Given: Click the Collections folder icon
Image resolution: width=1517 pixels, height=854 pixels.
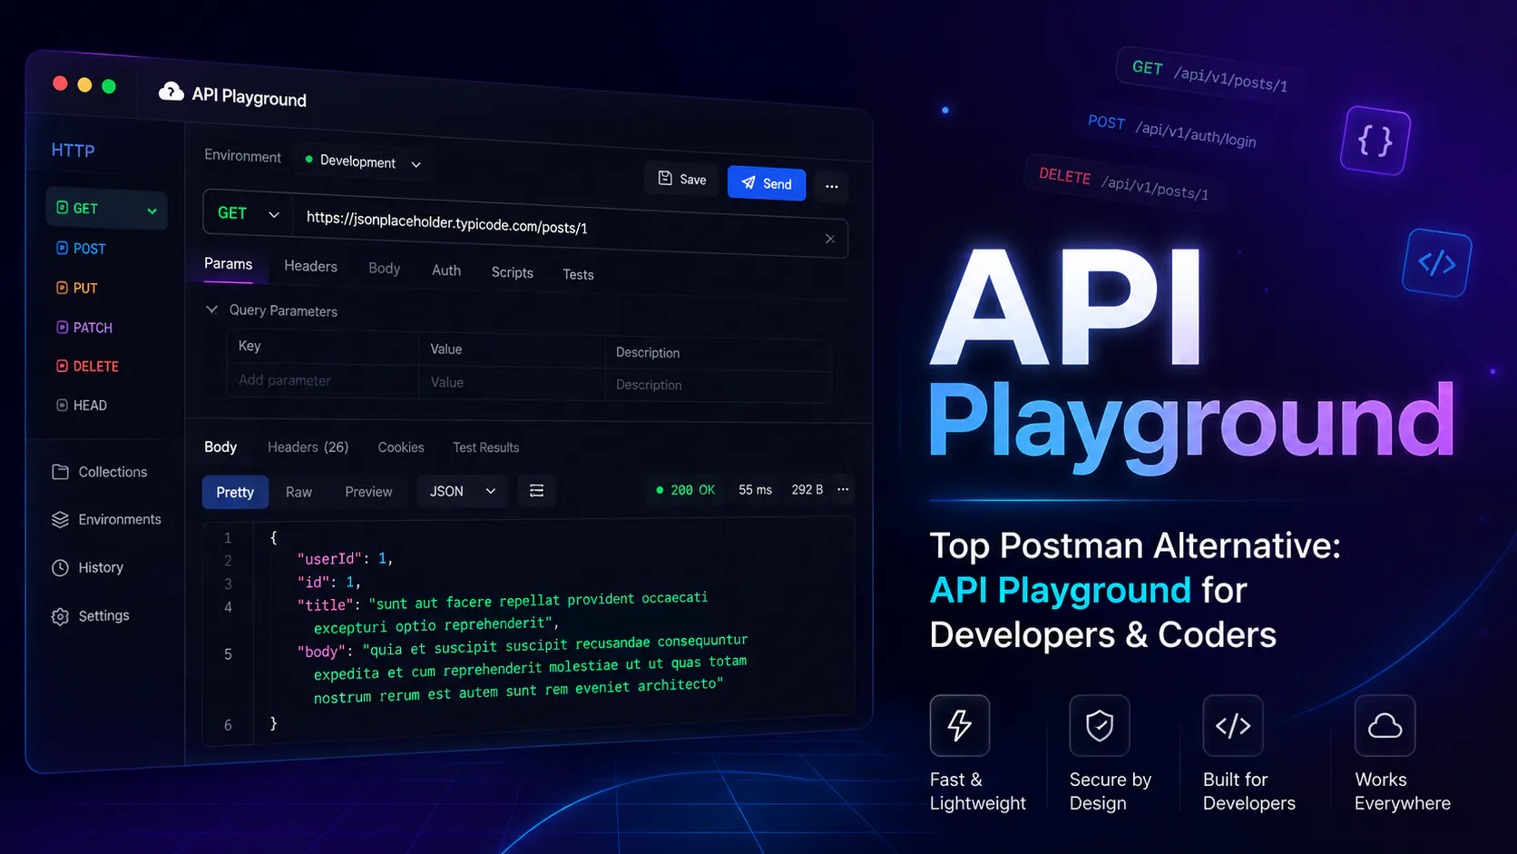Looking at the screenshot, I should coord(61,472).
